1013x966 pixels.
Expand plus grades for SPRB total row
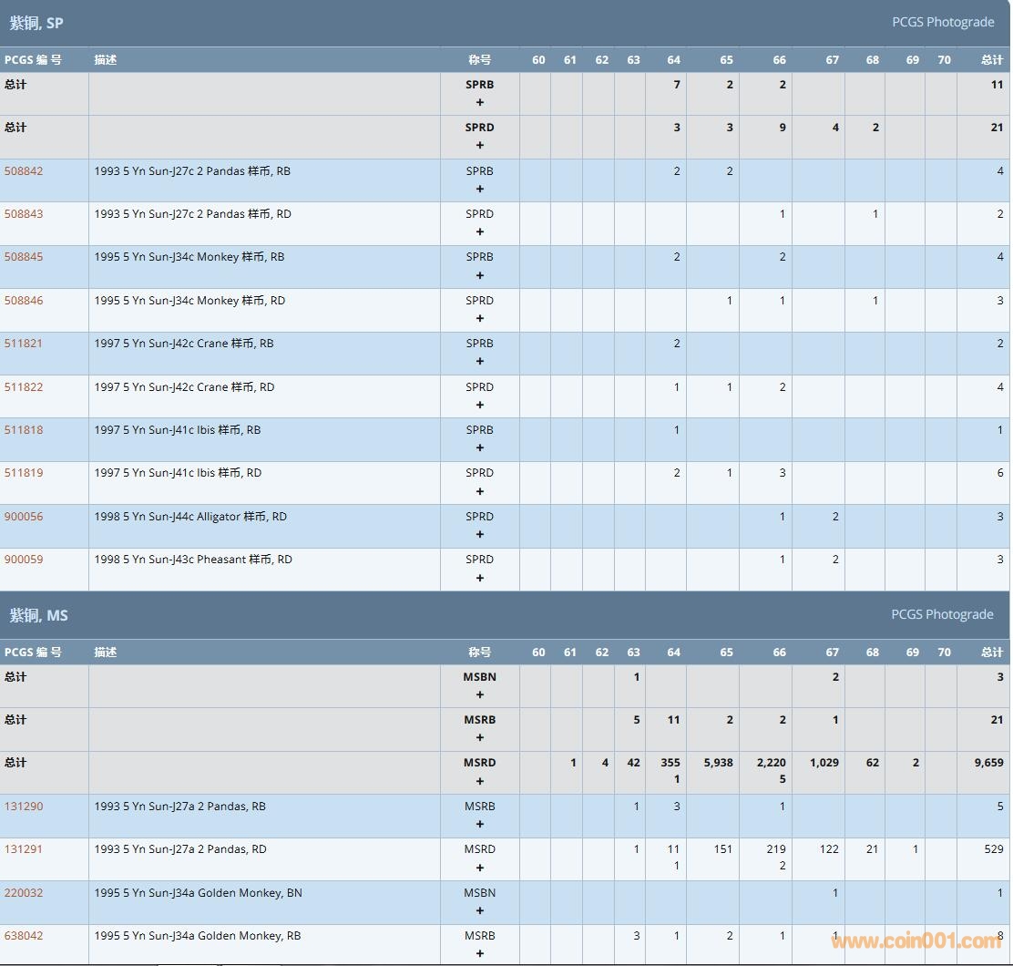coord(480,103)
